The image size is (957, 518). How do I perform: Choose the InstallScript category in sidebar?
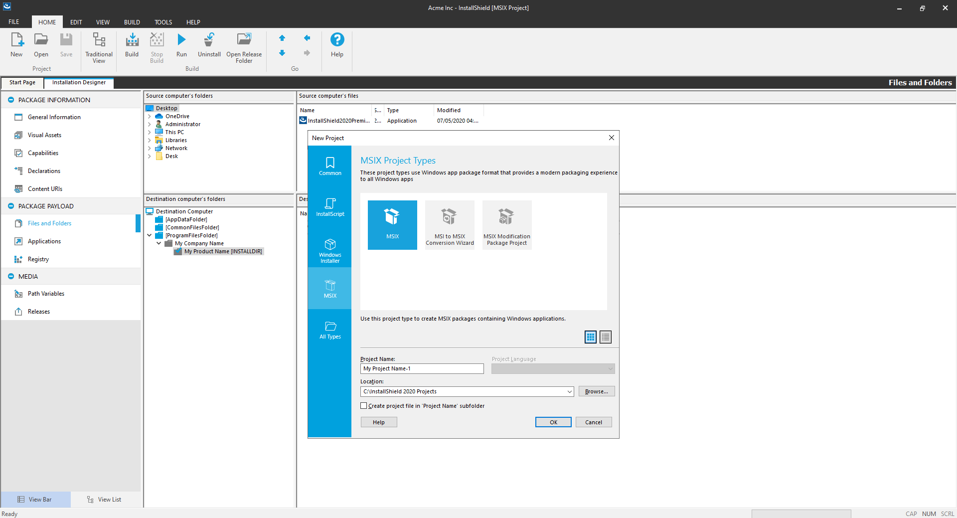(x=330, y=207)
